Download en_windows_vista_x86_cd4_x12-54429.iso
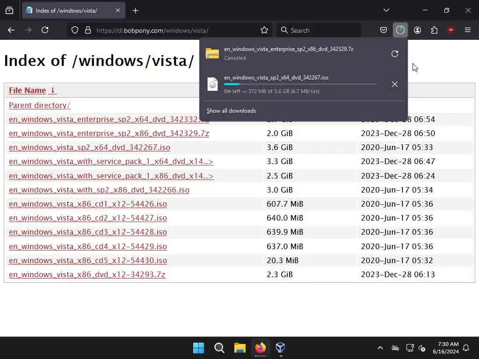 88,246
